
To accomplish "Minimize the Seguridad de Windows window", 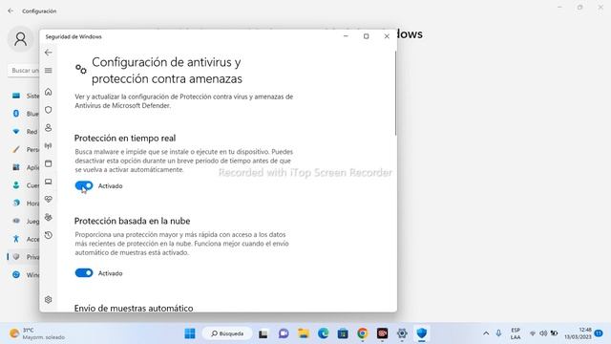I will point(346,36).
